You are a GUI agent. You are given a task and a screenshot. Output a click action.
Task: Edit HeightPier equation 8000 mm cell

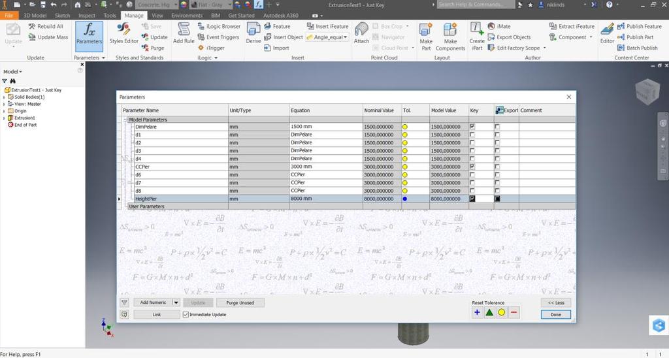coord(326,199)
